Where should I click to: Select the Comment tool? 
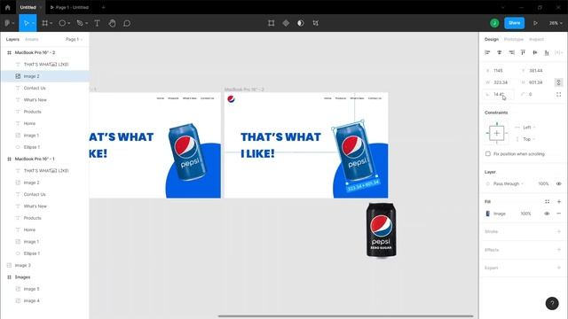coord(127,23)
